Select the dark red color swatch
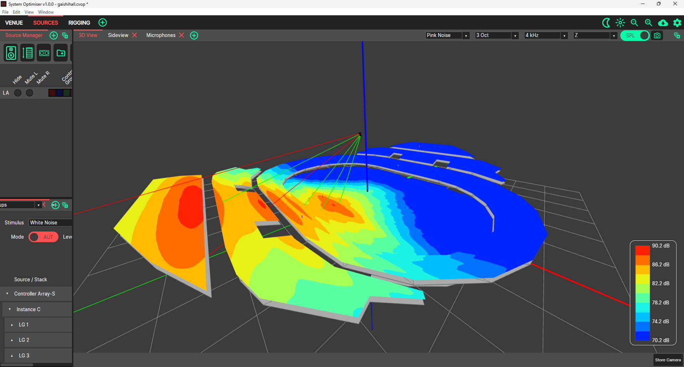Image resolution: width=684 pixels, height=367 pixels. 52,93
